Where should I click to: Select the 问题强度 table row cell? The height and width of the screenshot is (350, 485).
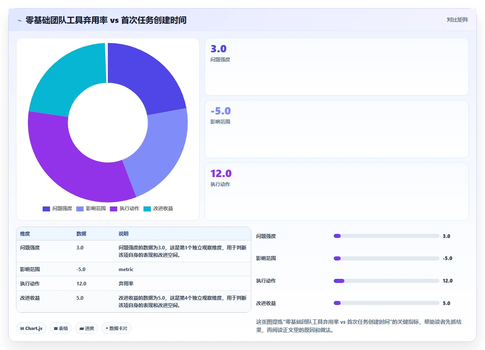click(x=30, y=248)
